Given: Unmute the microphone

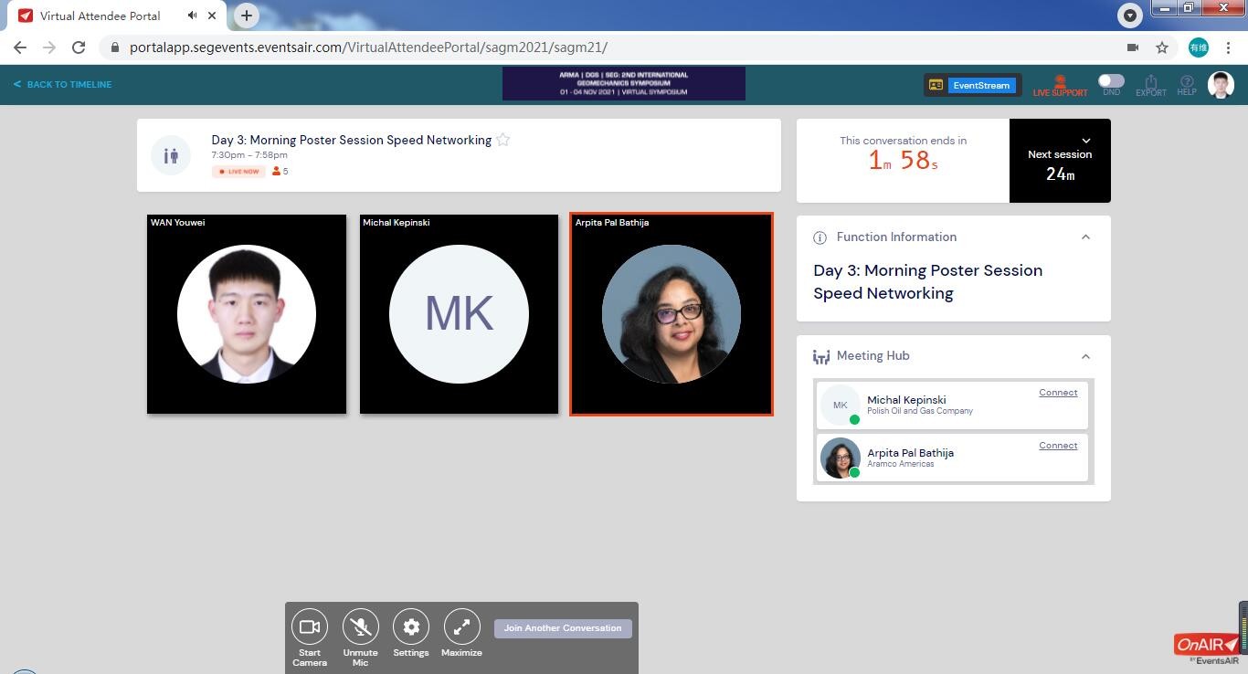Looking at the screenshot, I should coord(360,627).
